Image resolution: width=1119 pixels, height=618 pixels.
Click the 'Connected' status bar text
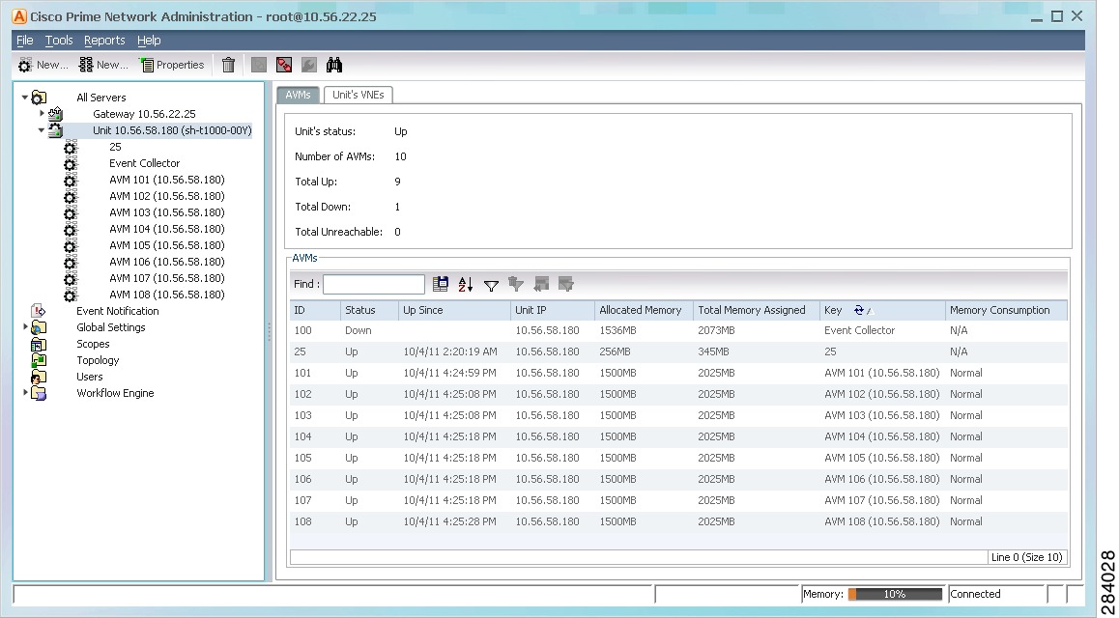(976, 595)
